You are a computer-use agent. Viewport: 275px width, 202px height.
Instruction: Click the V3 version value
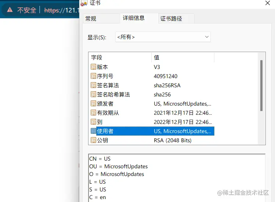pos(157,67)
